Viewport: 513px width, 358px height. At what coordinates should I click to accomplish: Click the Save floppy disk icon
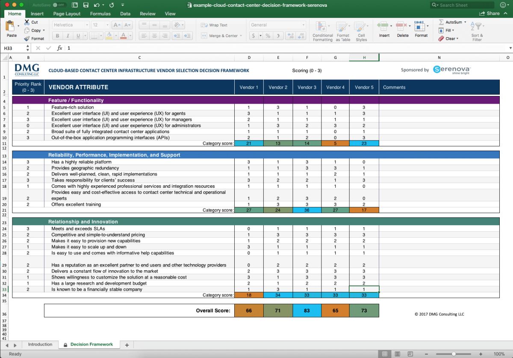click(x=85, y=5)
